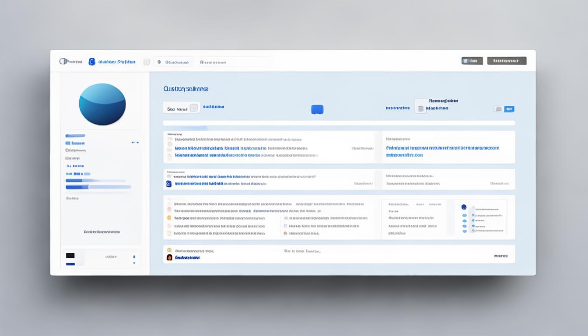Click the gray pill icon at top-left
The image size is (588, 336).
click(x=64, y=61)
